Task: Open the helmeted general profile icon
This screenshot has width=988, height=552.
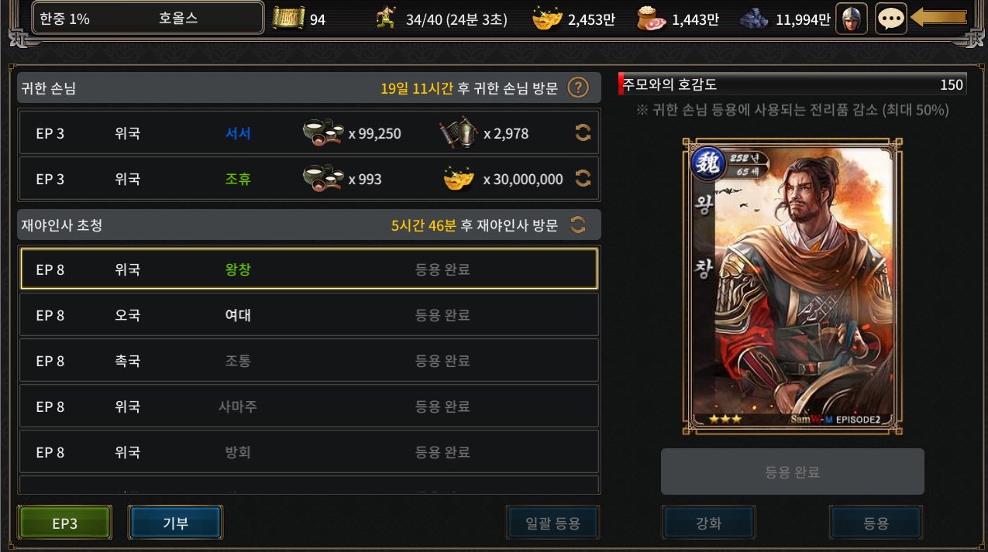Action: (x=852, y=19)
